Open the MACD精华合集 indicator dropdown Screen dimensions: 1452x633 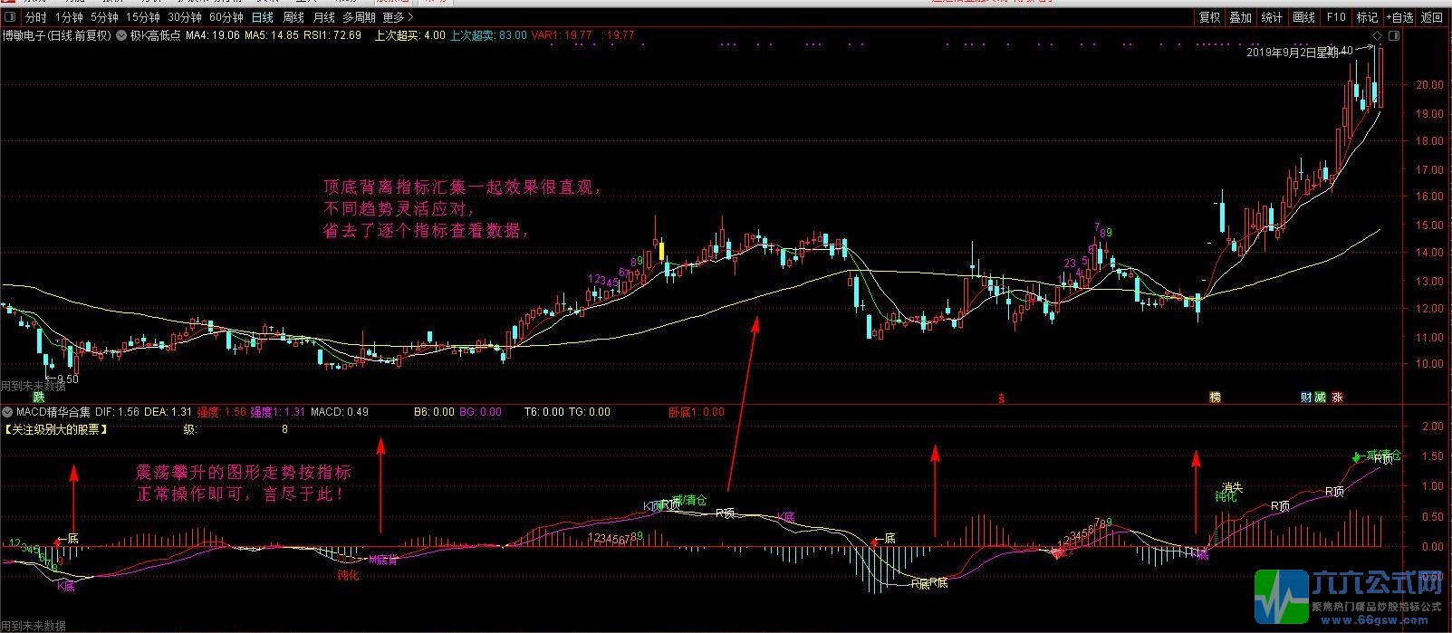(x=8, y=412)
